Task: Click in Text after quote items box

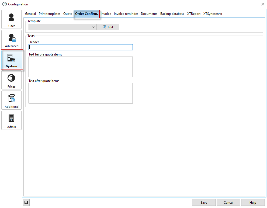Action: click(x=81, y=93)
